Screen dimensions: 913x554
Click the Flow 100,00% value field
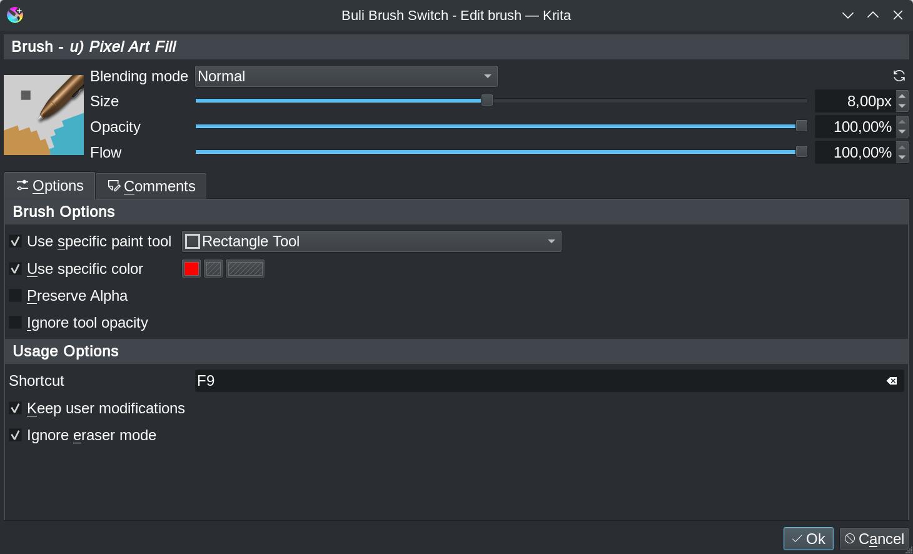(x=855, y=153)
